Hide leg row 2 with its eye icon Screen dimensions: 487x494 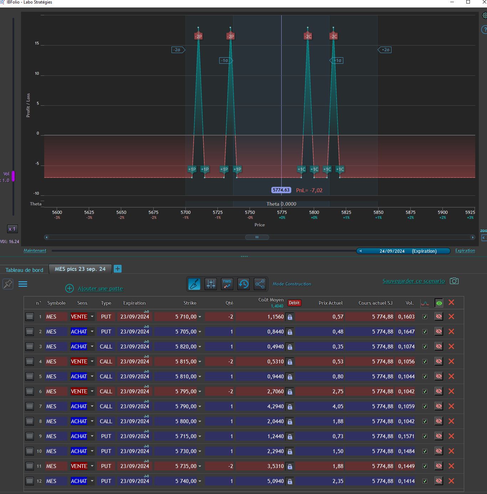pos(439,331)
